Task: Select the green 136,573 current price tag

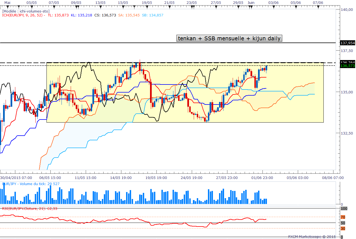Action: click(x=348, y=66)
